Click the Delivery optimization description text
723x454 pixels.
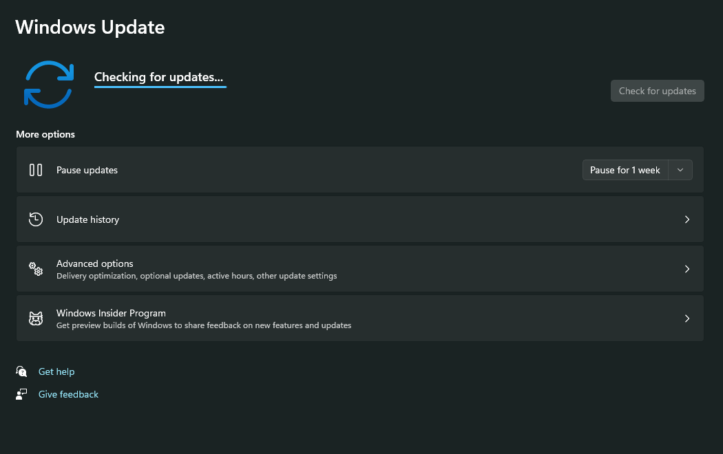[x=196, y=276]
